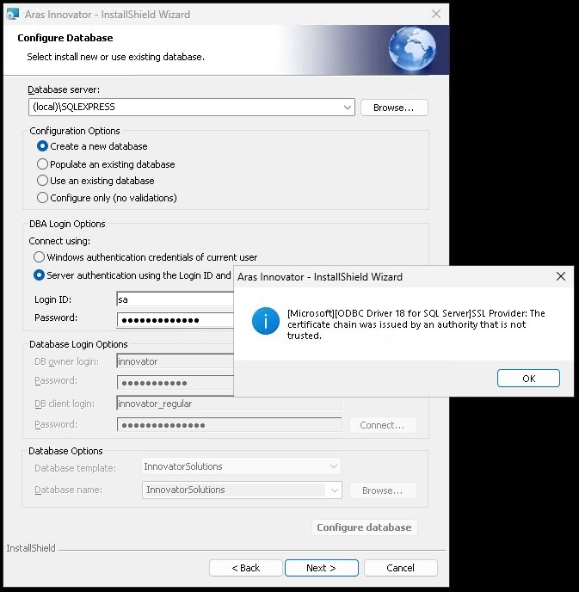Viewport: 579px width, 592px height.
Task: Close the main InstallShield Wizard window
Action: [436, 14]
